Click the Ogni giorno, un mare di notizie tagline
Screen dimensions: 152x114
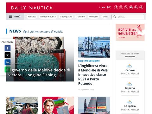pos(43,31)
